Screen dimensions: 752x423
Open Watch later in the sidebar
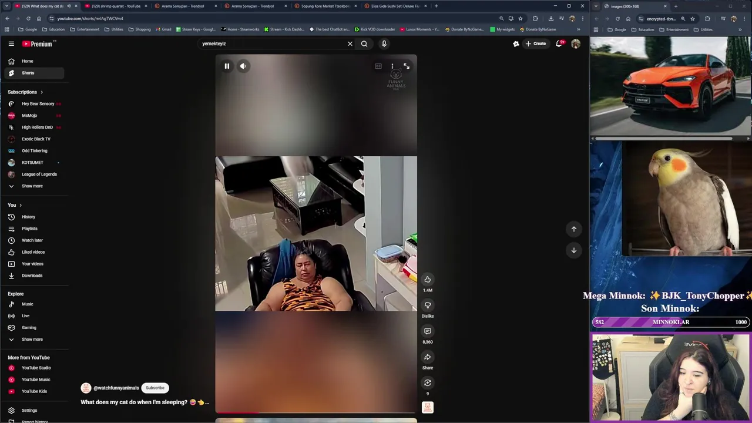[x=35, y=240]
